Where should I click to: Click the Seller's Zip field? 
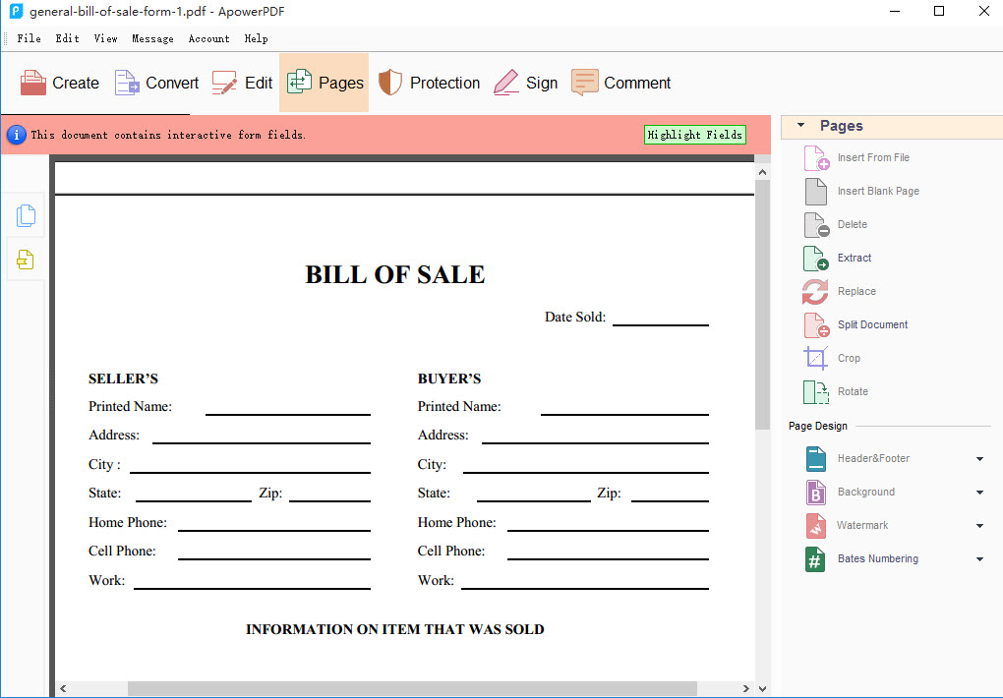click(x=329, y=494)
